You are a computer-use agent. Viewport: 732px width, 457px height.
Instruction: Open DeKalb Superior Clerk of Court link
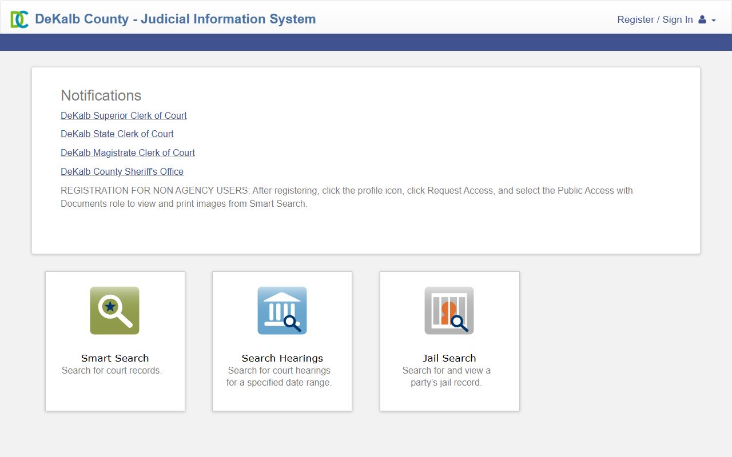pyautogui.click(x=124, y=115)
